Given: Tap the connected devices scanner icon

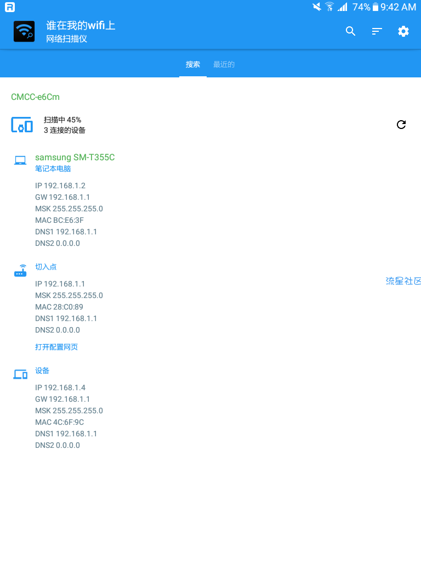Looking at the screenshot, I should coord(22,125).
